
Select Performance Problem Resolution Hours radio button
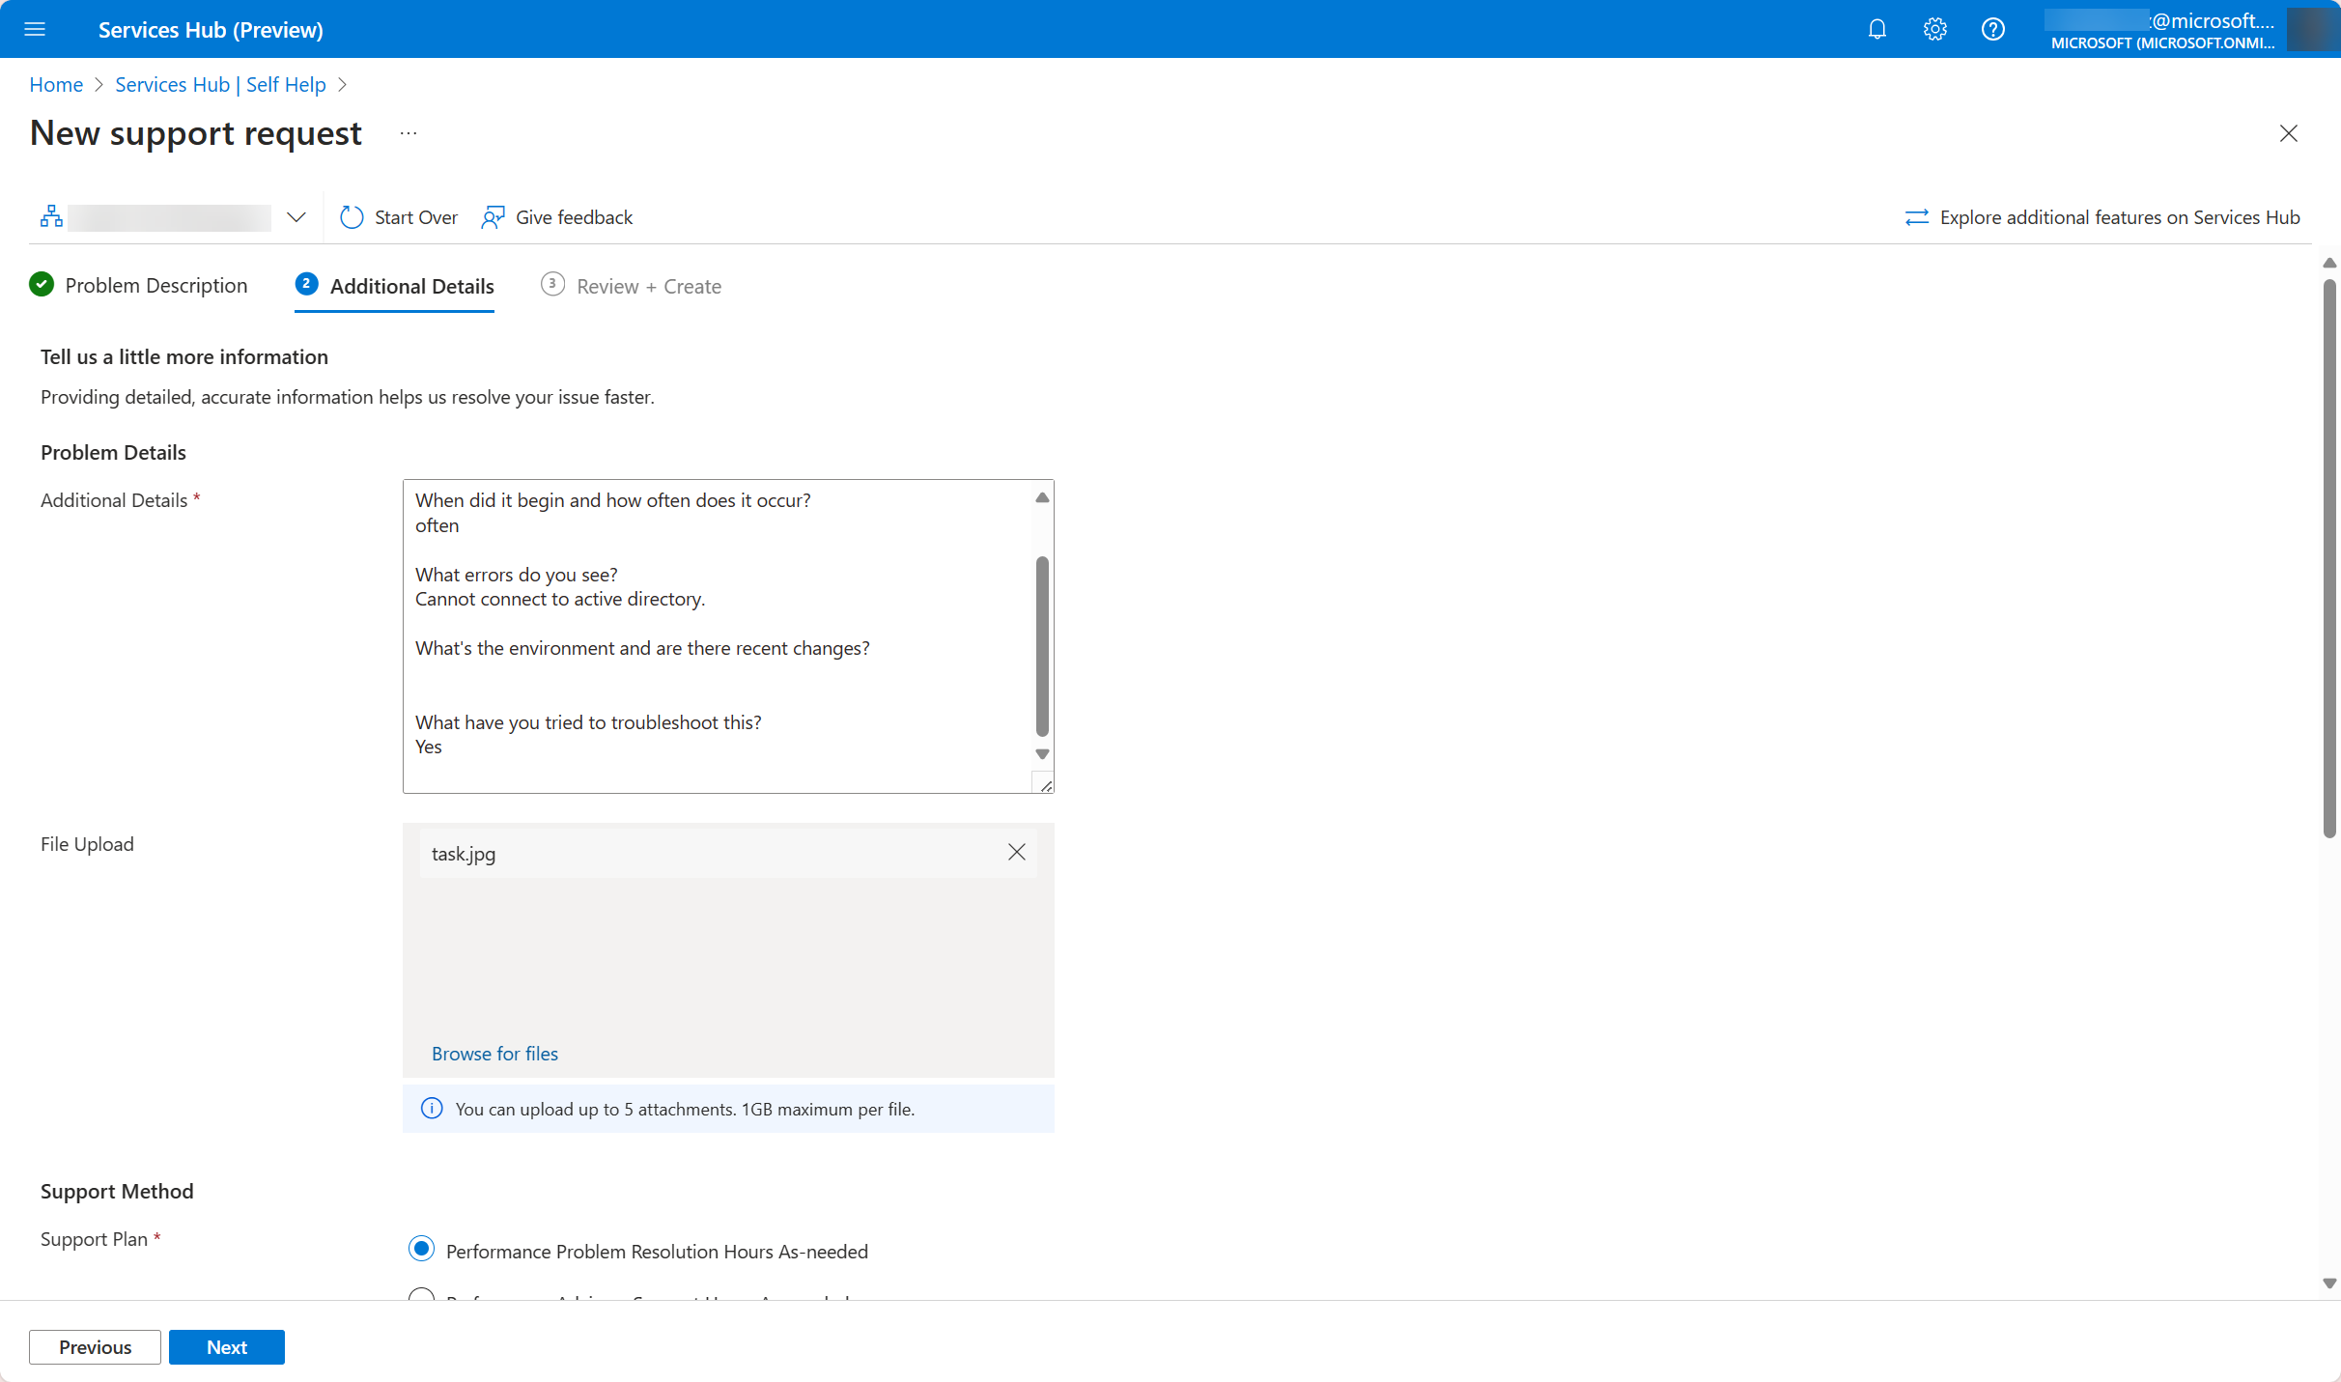tap(424, 1251)
